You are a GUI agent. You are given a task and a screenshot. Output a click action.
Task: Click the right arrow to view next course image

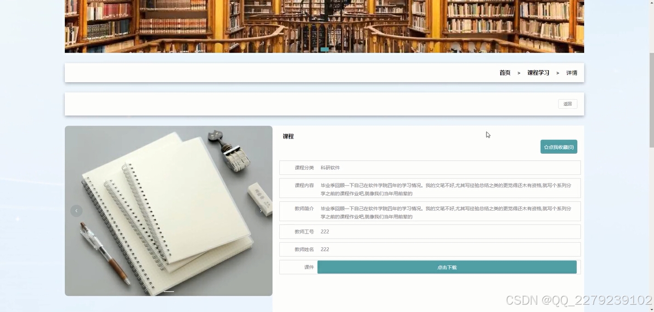261,211
